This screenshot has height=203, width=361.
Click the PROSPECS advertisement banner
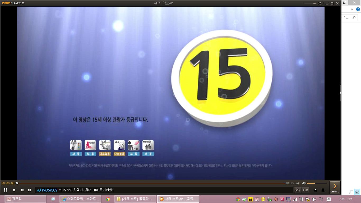pyautogui.click(x=47, y=190)
